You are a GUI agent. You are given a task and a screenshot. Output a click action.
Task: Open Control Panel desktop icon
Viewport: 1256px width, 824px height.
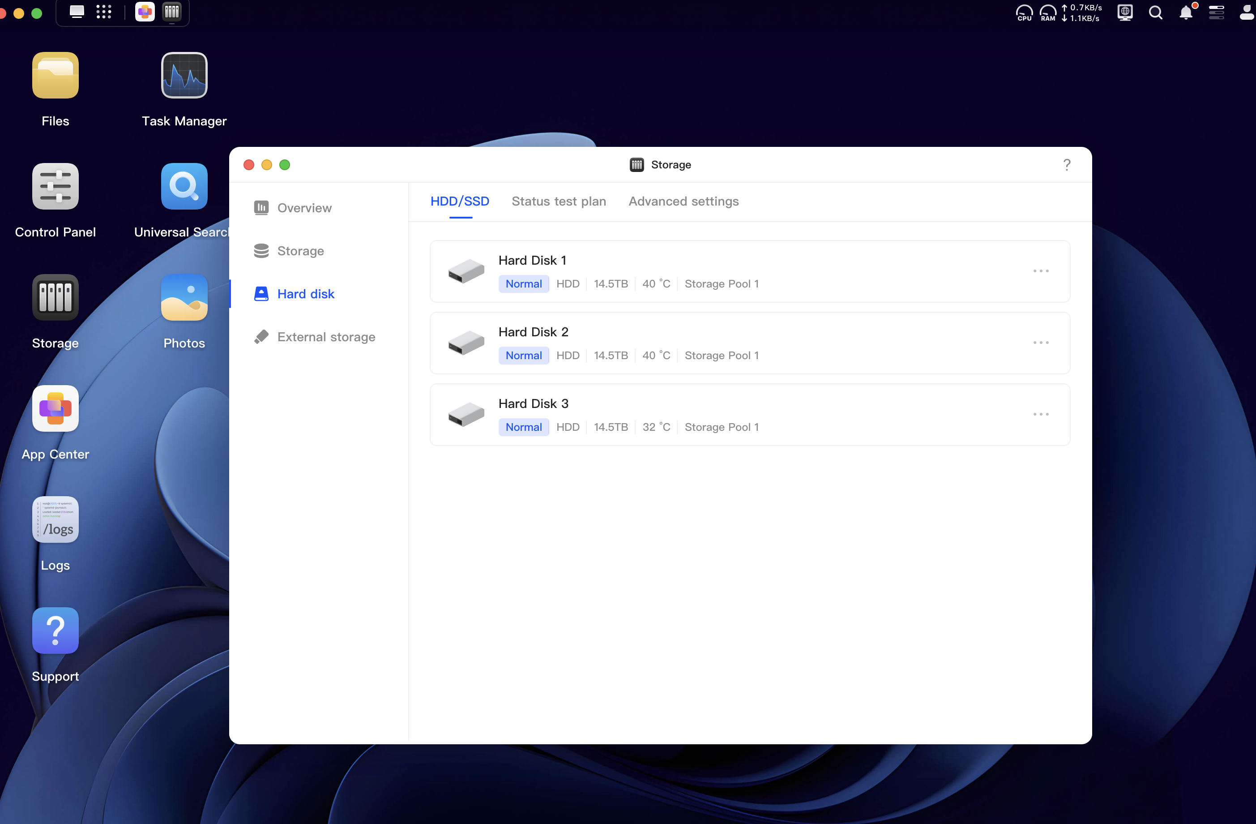[x=56, y=186]
